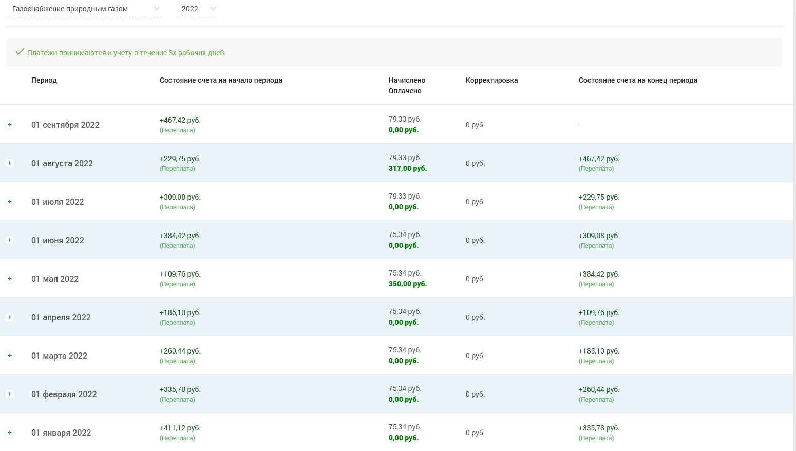Click the +384,42 руб. May ending balance
The height and width of the screenshot is (451, 796).
click(599, 274)
